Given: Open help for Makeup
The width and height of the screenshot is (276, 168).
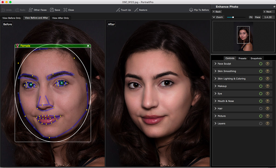Looking at the screenshot, I should pos(267,86).
